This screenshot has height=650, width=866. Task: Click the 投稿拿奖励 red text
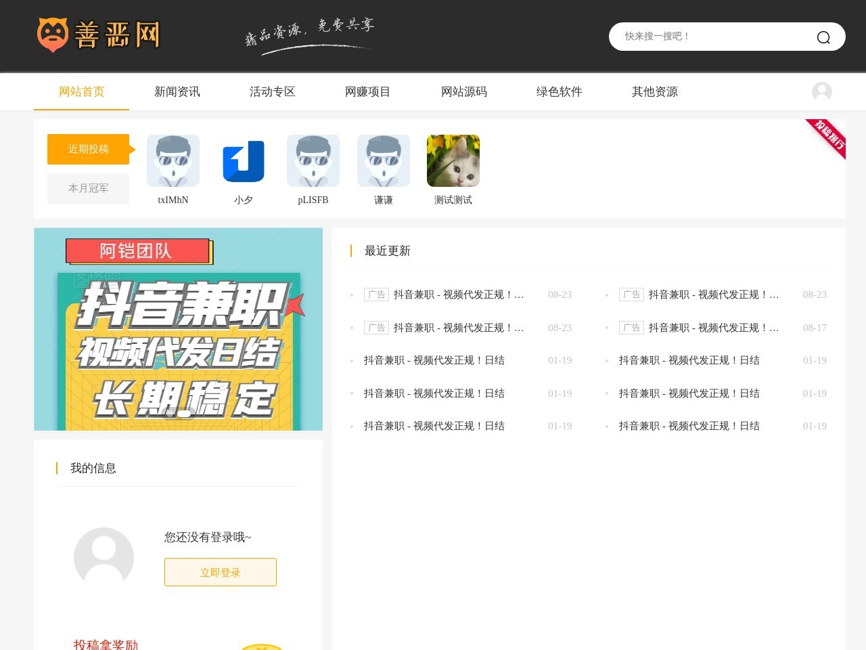pos(106,645)
